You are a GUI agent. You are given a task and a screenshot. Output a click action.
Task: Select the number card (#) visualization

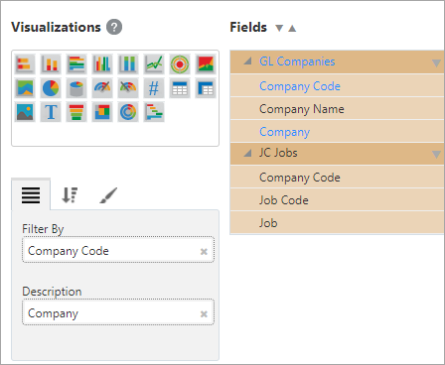pyautogui.click(x=154, y=88)
